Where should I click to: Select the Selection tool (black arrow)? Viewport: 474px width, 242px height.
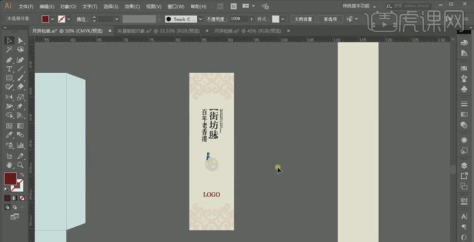click(9, 40)
